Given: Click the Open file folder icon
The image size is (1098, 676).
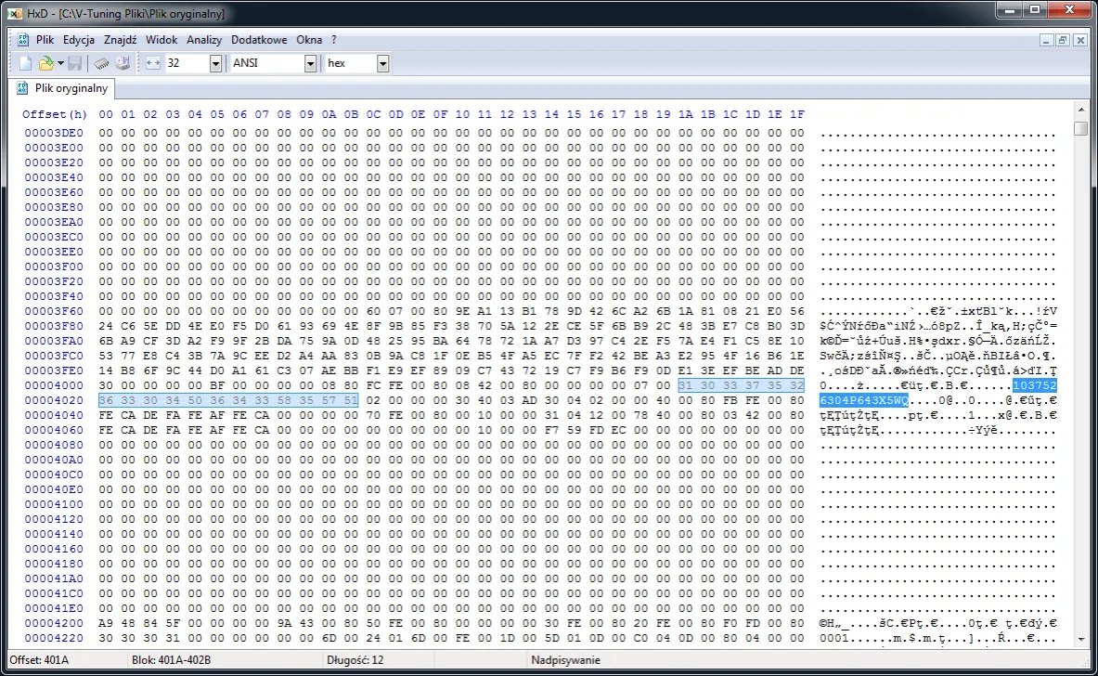Looking at the screenshot, I should [45, 63].
